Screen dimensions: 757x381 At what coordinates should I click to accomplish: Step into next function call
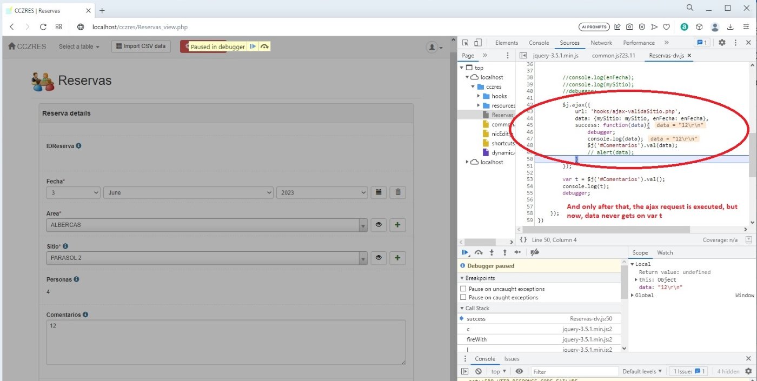[x=492, y=252]
